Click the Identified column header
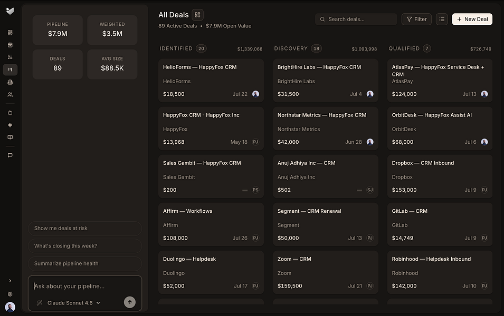 (x=176, y=48)
